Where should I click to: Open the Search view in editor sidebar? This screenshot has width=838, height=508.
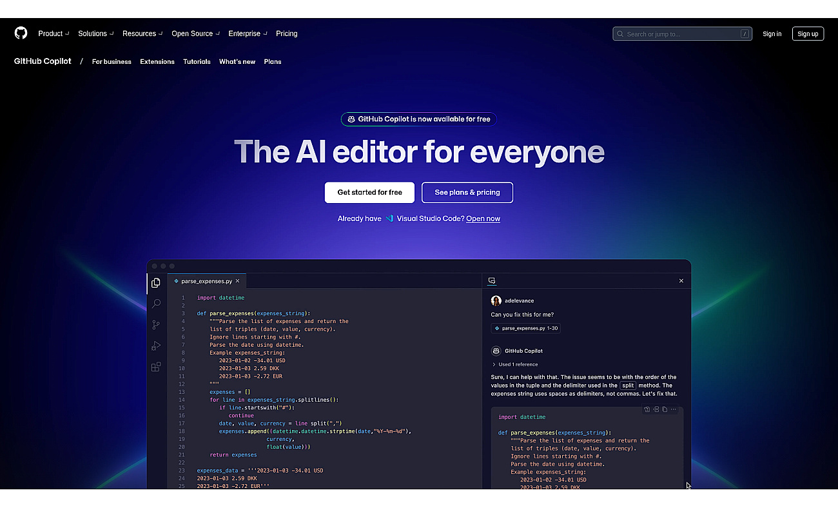click(156, 304)
